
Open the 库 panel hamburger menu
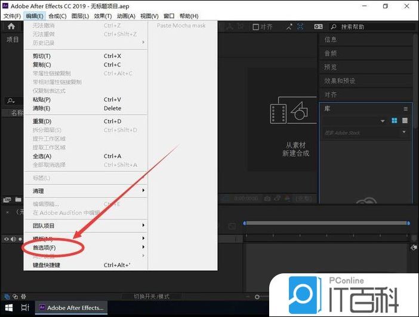(x=405, y=109)
